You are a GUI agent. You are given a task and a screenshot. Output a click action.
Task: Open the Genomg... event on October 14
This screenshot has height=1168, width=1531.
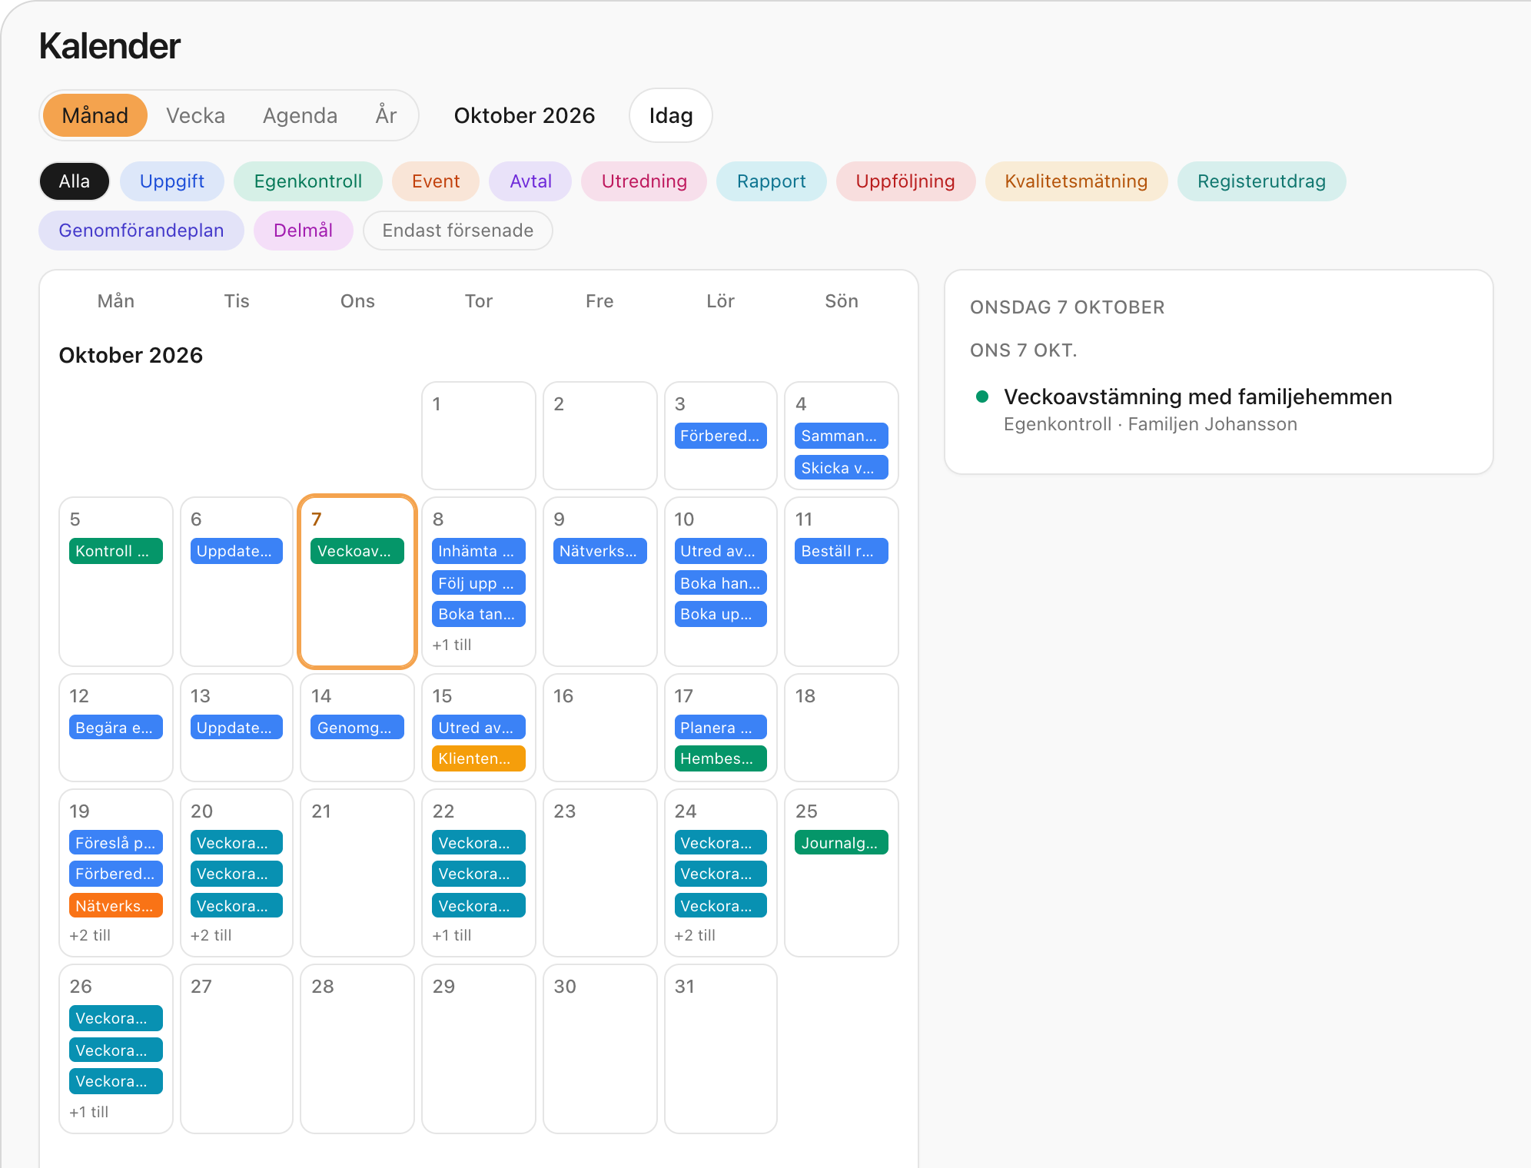click(x=357, y=728)
